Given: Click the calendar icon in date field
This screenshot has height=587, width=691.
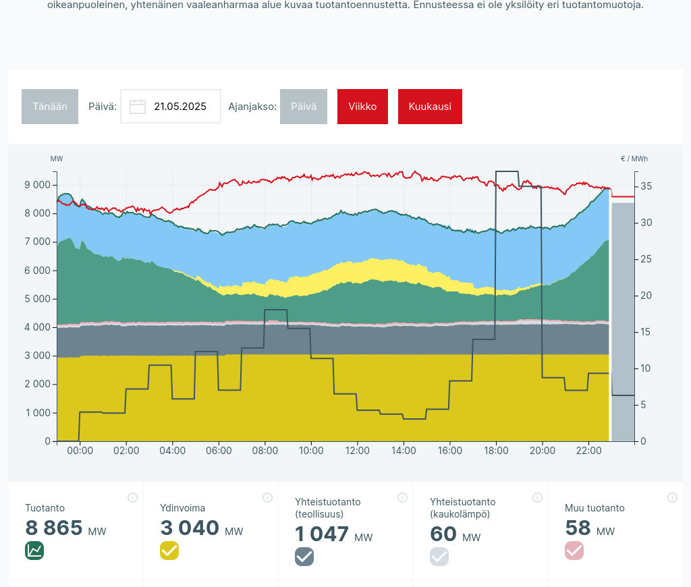Looking at the screenshot, I should click(138, 107).
